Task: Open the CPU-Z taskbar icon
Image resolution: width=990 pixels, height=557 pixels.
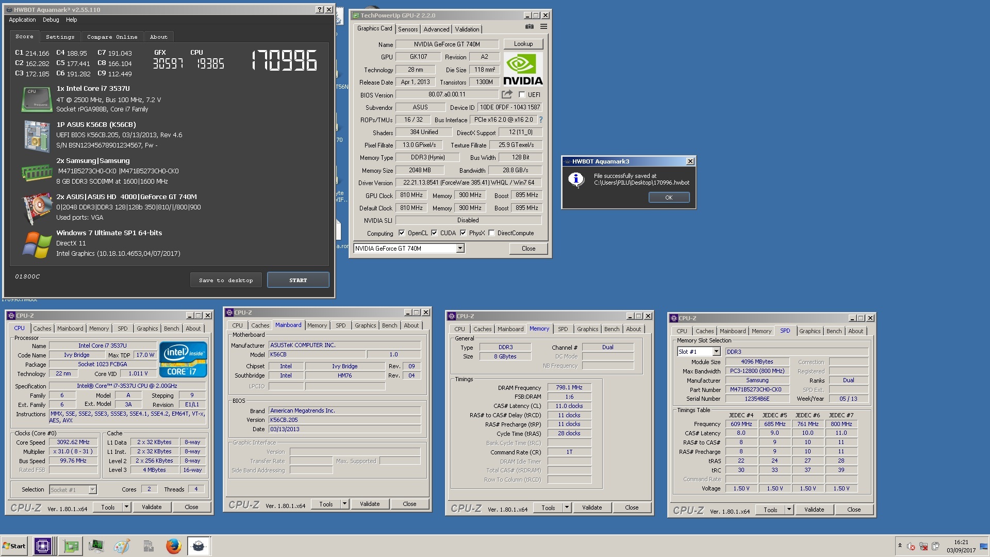Action: tap(43, 546)
